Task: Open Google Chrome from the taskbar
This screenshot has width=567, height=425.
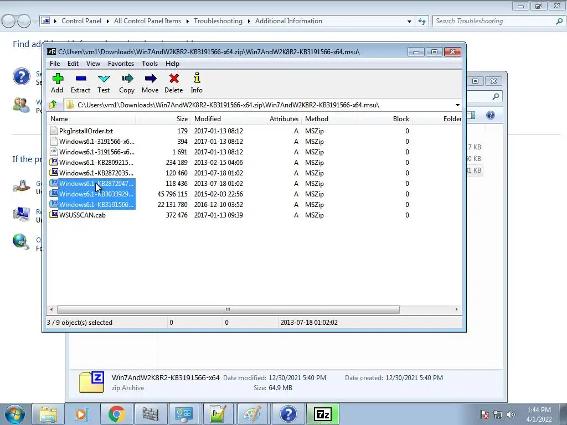Action: pos(116,414)
